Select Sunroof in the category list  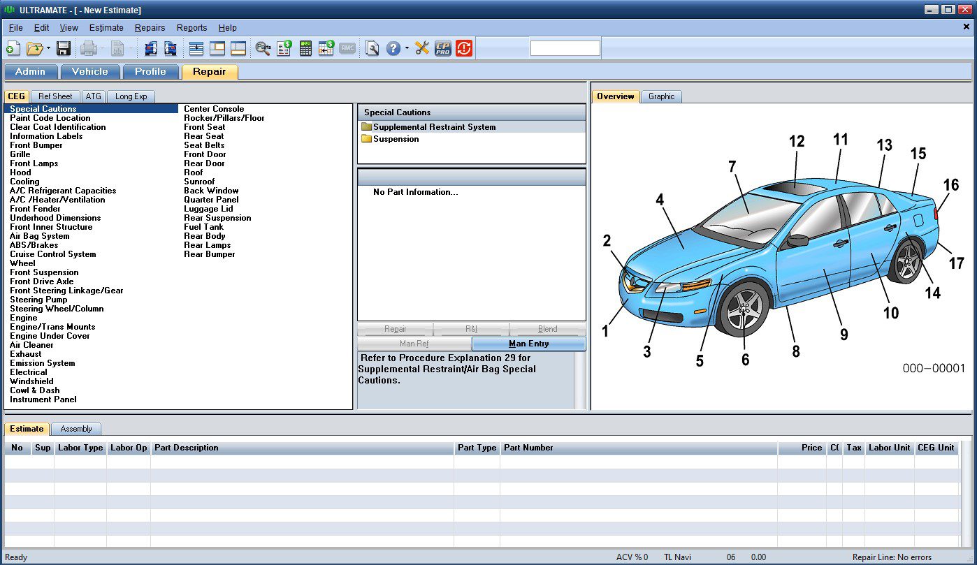[x=199, y=182]
